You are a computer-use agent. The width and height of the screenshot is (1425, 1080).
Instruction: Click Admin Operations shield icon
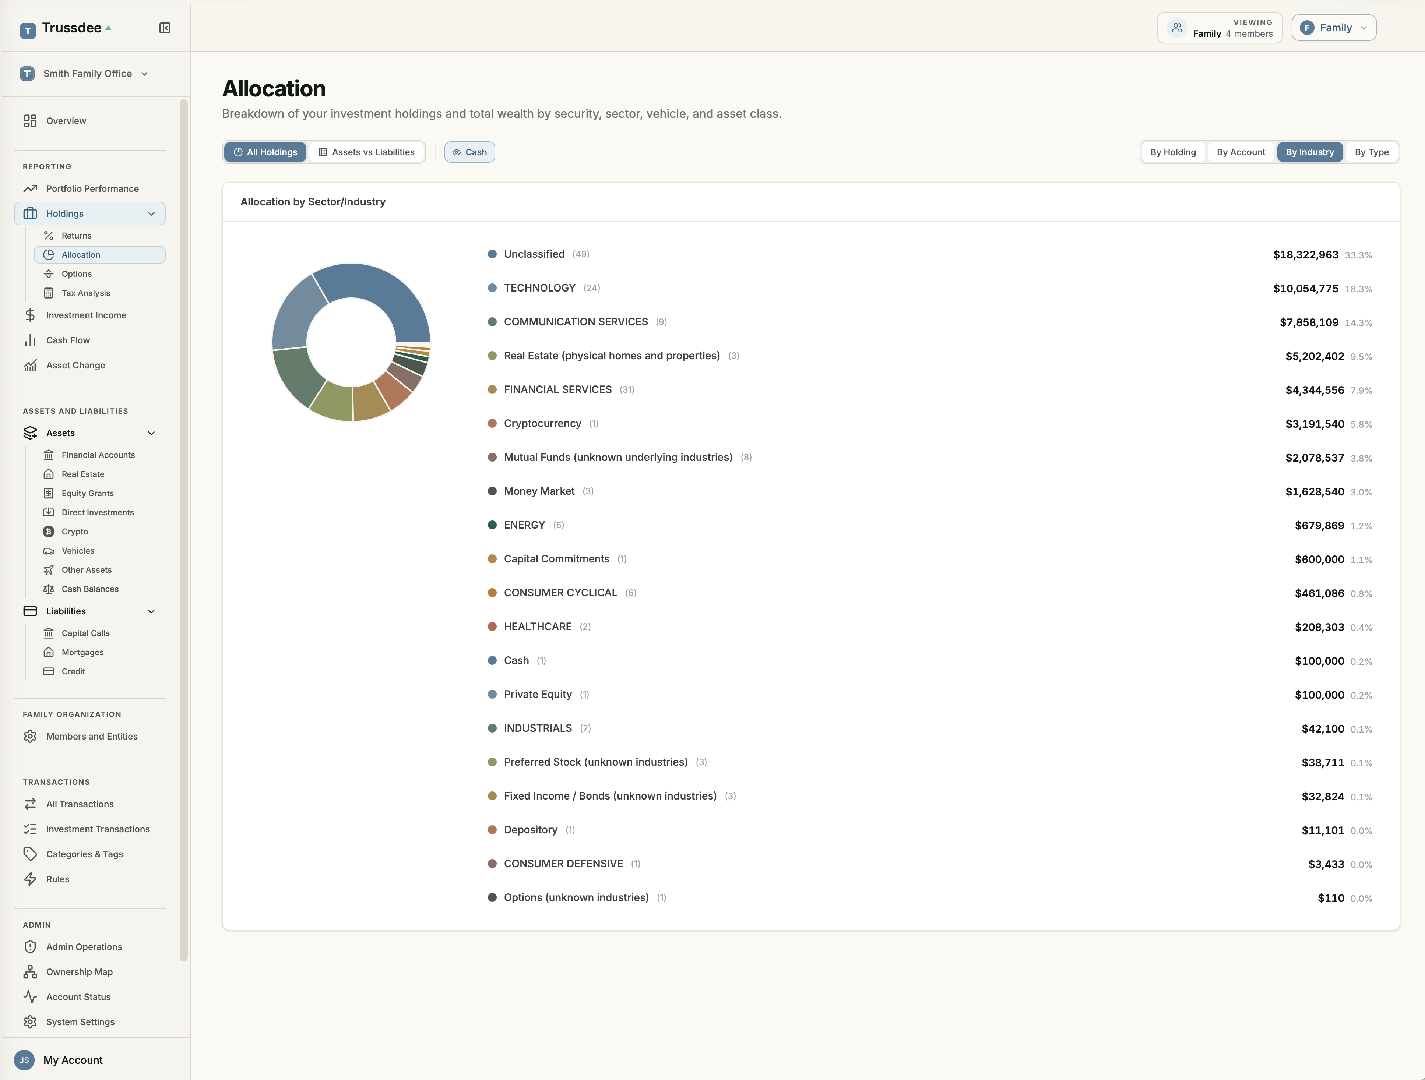(x=30, y=947)
